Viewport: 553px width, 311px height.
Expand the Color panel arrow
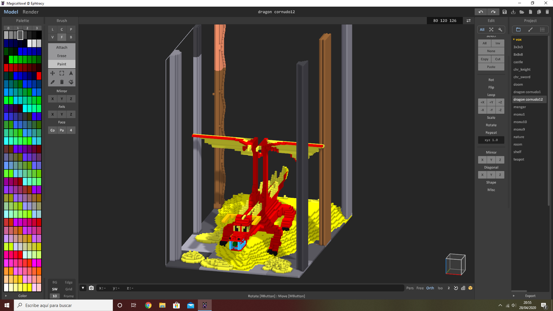[6, 296]
